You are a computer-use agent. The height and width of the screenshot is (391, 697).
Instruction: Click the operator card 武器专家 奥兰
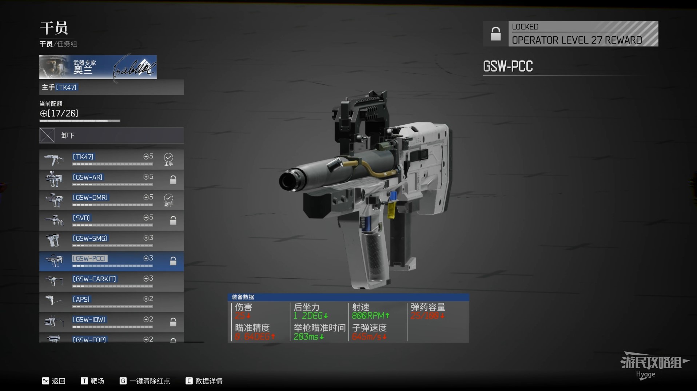(98, 67)
